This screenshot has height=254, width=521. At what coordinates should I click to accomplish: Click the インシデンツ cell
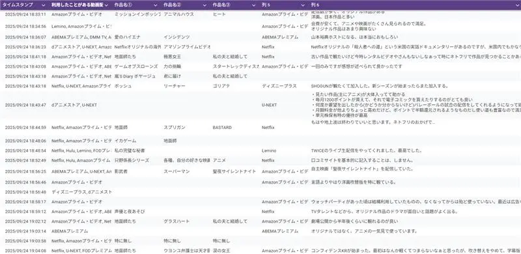[x=176, y=37]
